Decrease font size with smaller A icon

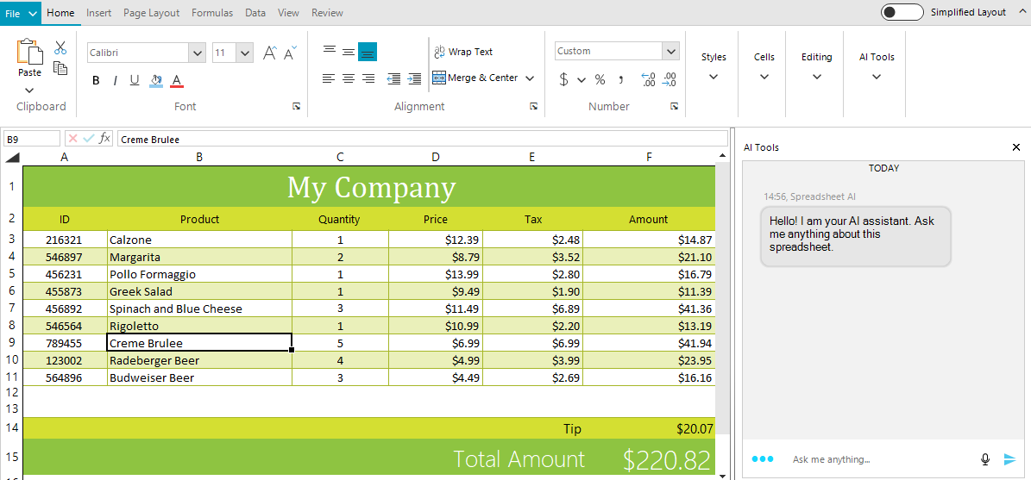pos(290,53)
